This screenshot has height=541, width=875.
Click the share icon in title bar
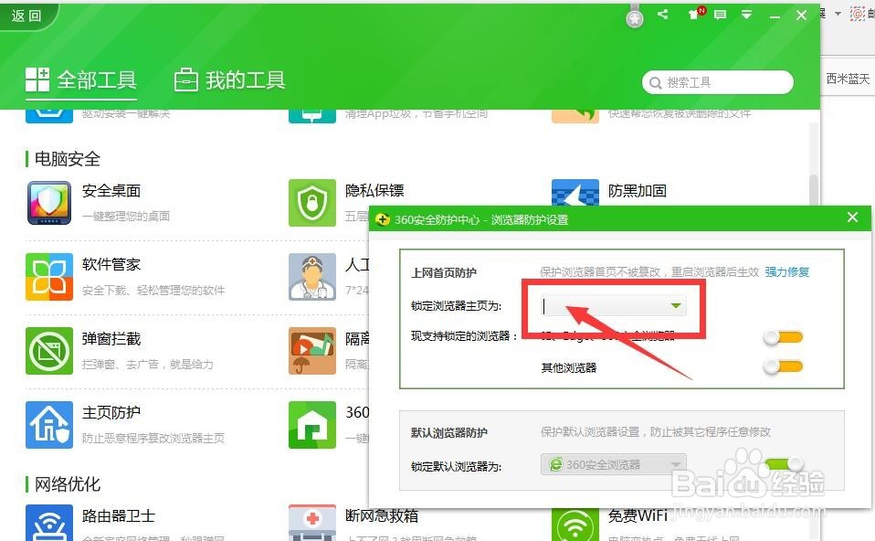click(x=663, y=15)
